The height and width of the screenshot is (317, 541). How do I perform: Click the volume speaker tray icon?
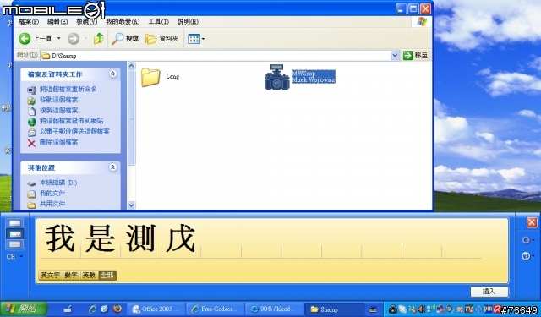point(421,309)
